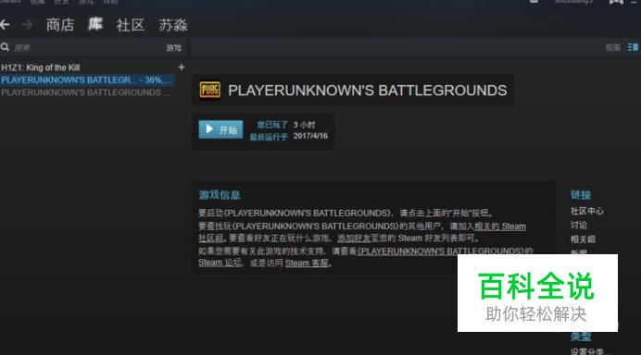Select the greyed PLAYERUNKNOWN'S BATTLEGROUNDS entry
This screenshot has width=641, height=355.
tap(85, 92)
